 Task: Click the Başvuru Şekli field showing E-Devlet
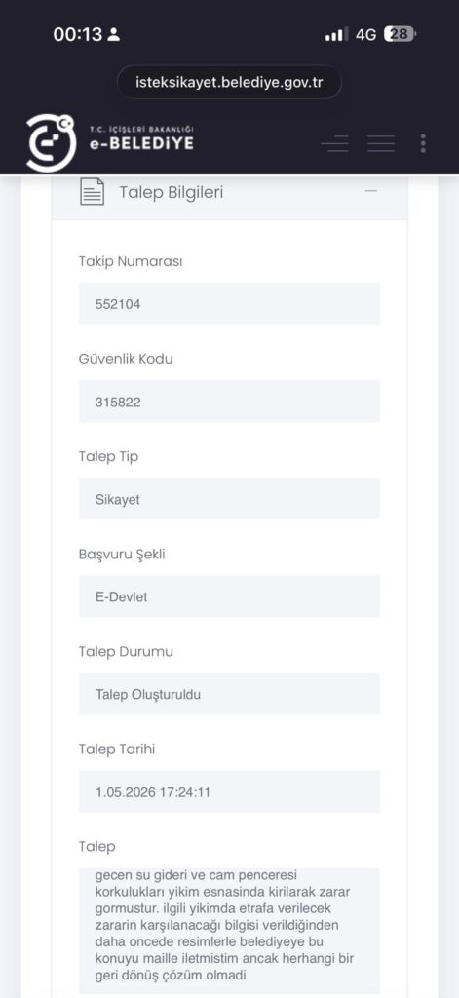[x=229, y=596]
